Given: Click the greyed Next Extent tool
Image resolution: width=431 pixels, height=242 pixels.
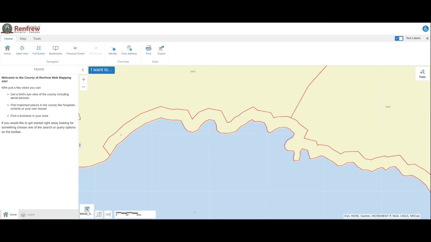Looking at the screenshot, I should tap(96, 50).
